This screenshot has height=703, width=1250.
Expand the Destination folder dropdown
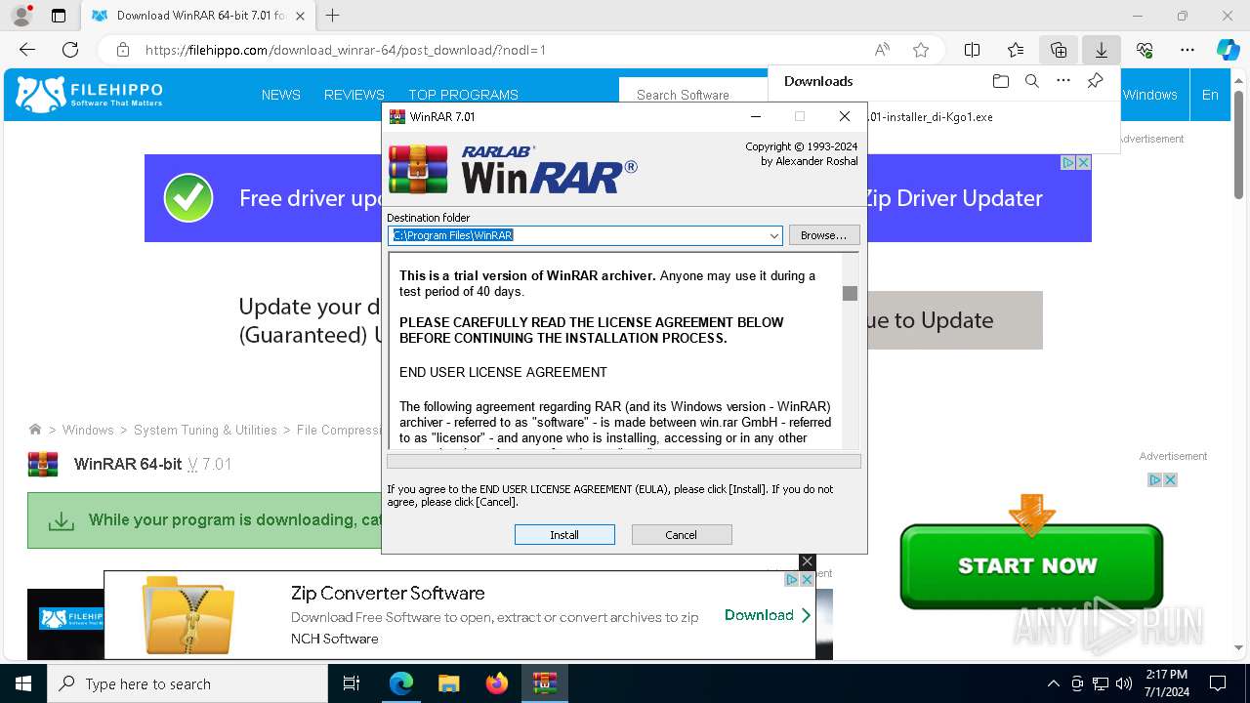tap(773, 235)
